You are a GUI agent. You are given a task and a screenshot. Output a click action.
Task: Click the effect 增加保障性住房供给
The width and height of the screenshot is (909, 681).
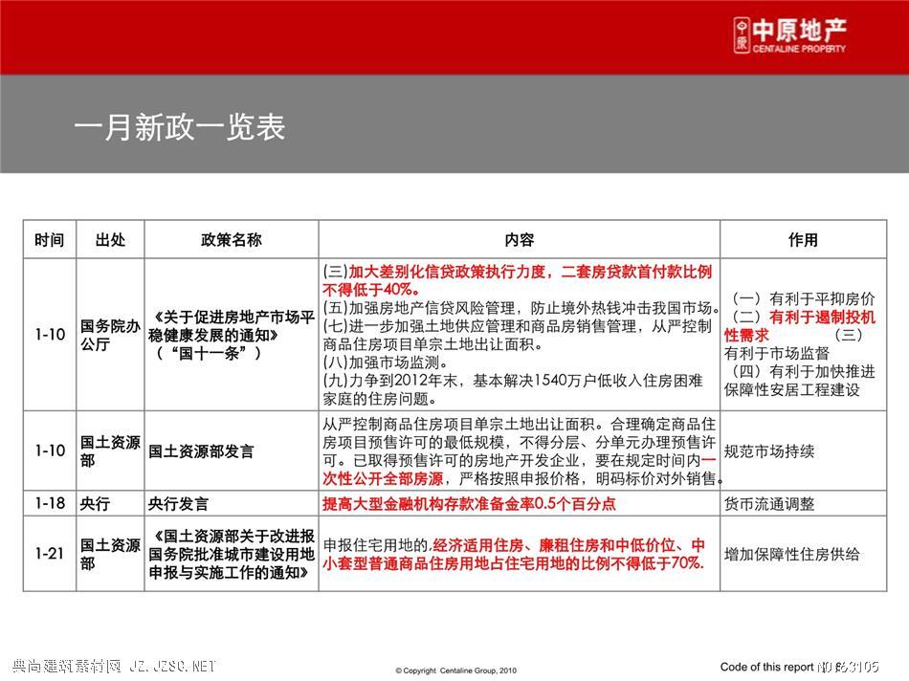point(792,554)
